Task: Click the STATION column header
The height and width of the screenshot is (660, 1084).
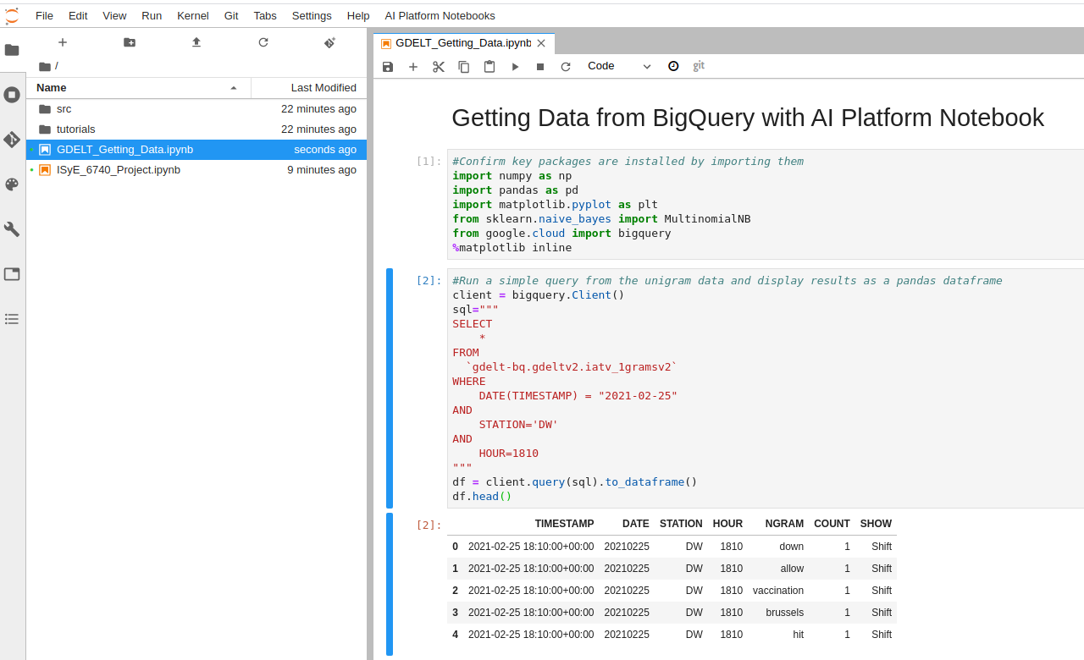Action: pos(681,524)
